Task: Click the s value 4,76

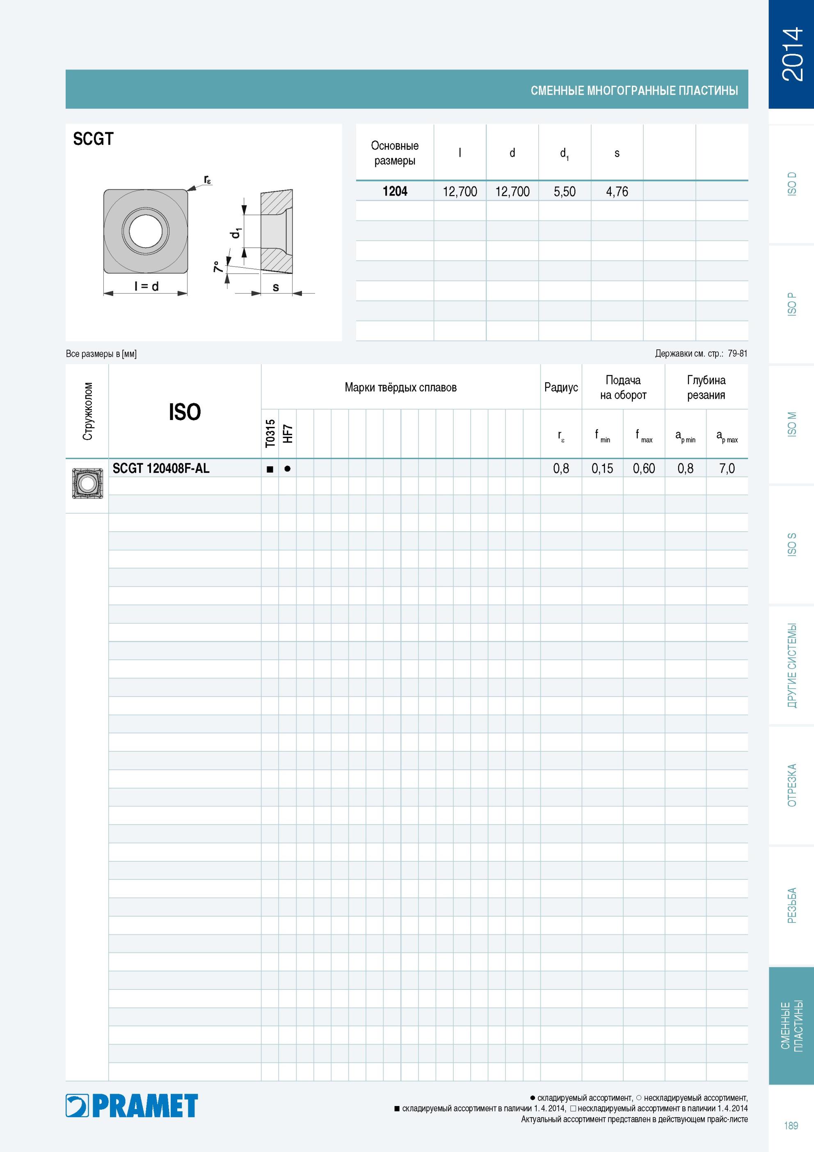Action: coord(617,192)
